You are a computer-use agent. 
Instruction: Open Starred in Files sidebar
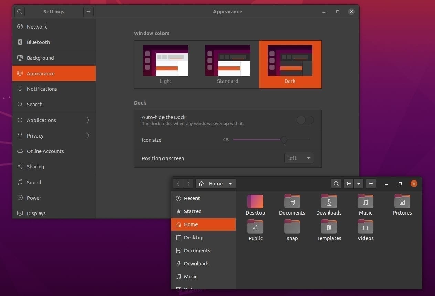pos(192,211)
